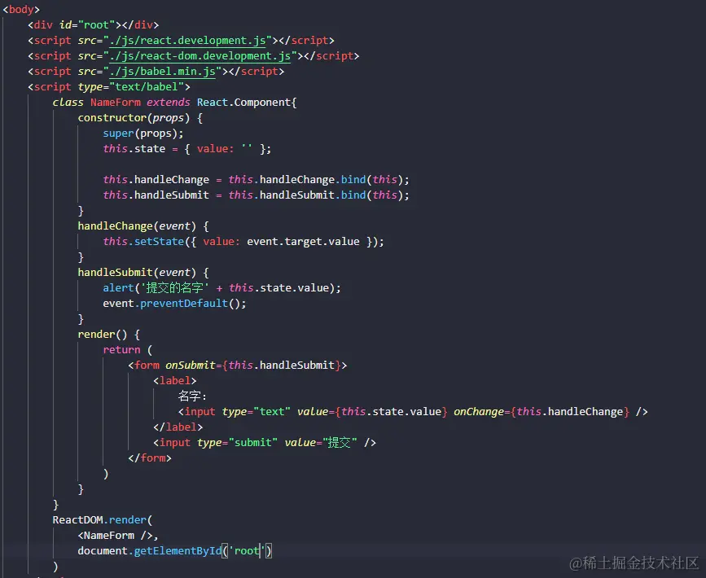Click the render() method definition in the class

click(103, 334)
